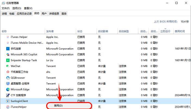The width and height of the screenshot is (191, 109).
Task: Switch to the 用户 tab
Action: [x=44, y=14]
